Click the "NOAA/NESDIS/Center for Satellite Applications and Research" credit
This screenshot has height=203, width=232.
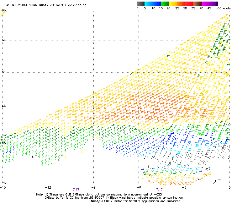pos(135,201)
